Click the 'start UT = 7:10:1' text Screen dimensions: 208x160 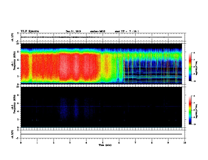click(x=127, y=31)
